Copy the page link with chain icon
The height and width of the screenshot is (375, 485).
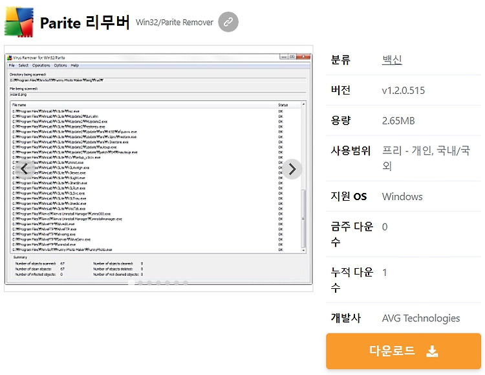tap(228, 22)
